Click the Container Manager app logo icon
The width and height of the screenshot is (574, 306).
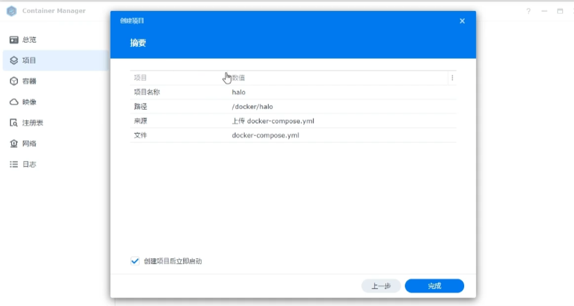[12, 11]
